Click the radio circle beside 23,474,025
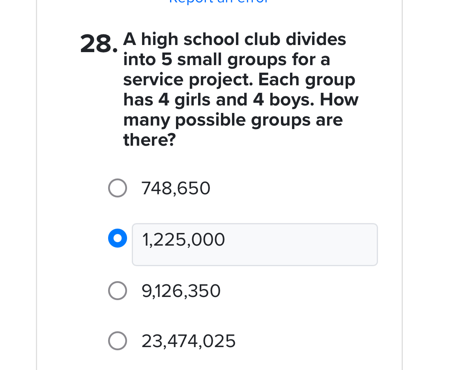 pyautogui.click(x=117, y=341)
